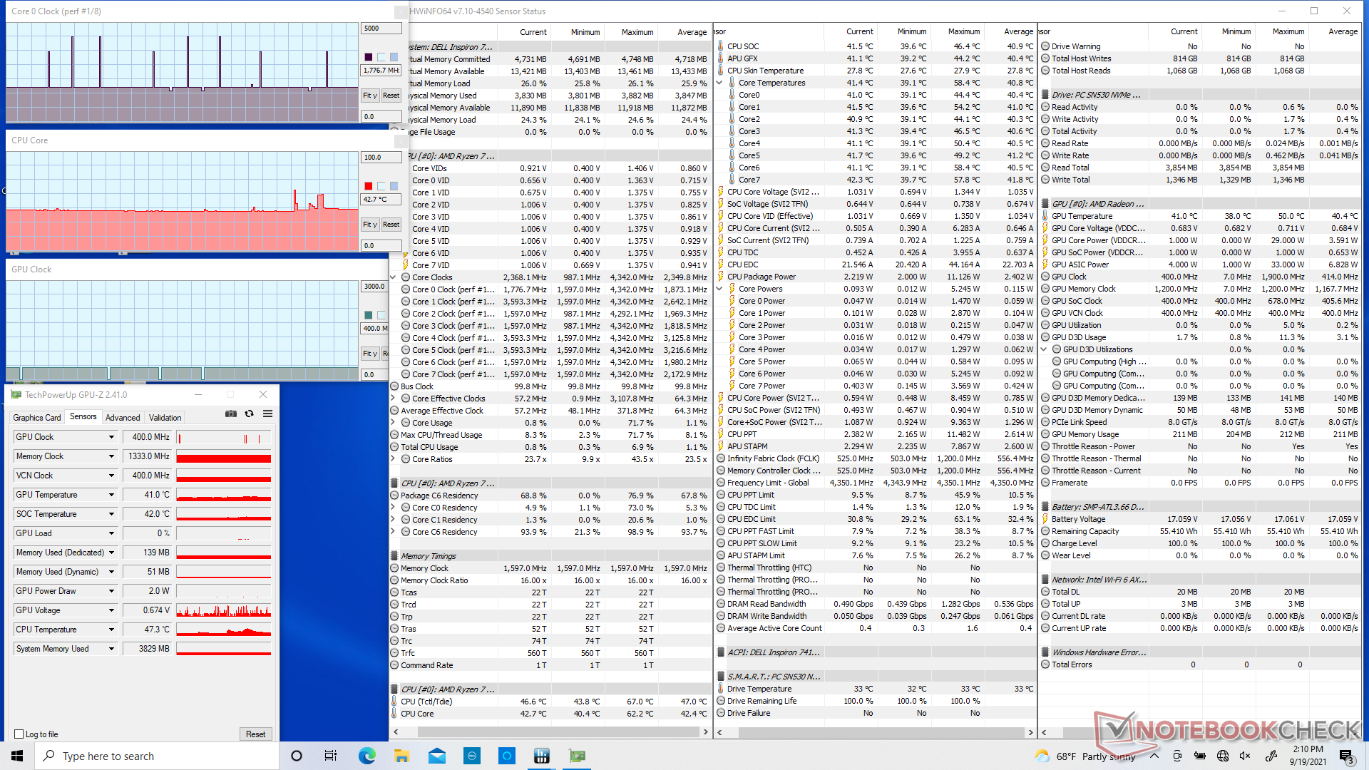1369x770 pixels.
Task: Click the red color swatch on the CPU Core graph
Action: point(368,186)
